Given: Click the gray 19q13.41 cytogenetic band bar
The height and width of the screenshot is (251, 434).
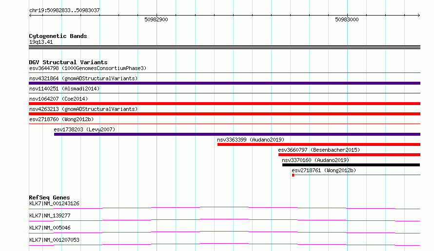Looking at the screenshot, I should [224, 47].
